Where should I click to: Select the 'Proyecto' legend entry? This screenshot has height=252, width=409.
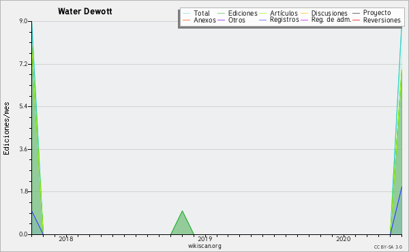[372, 13]
